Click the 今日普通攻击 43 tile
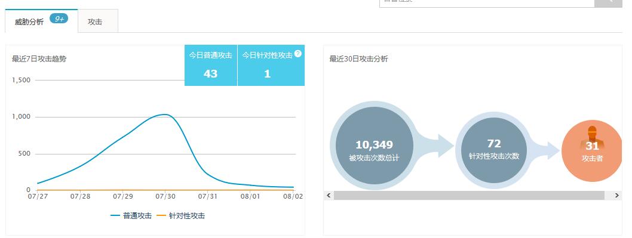This screenshot has width=632, height=238. click(x=211, y=65)
